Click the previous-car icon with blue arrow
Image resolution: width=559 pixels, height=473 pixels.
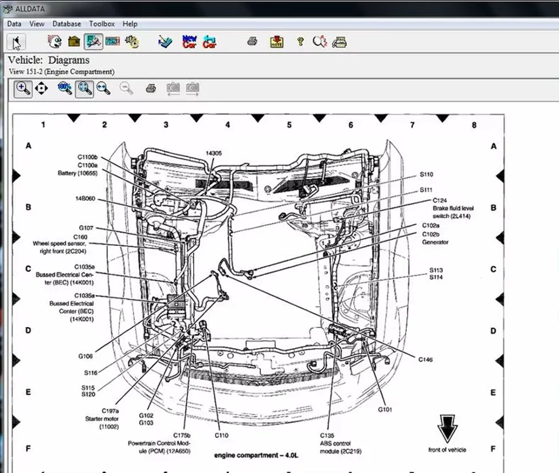coord(210,41)
